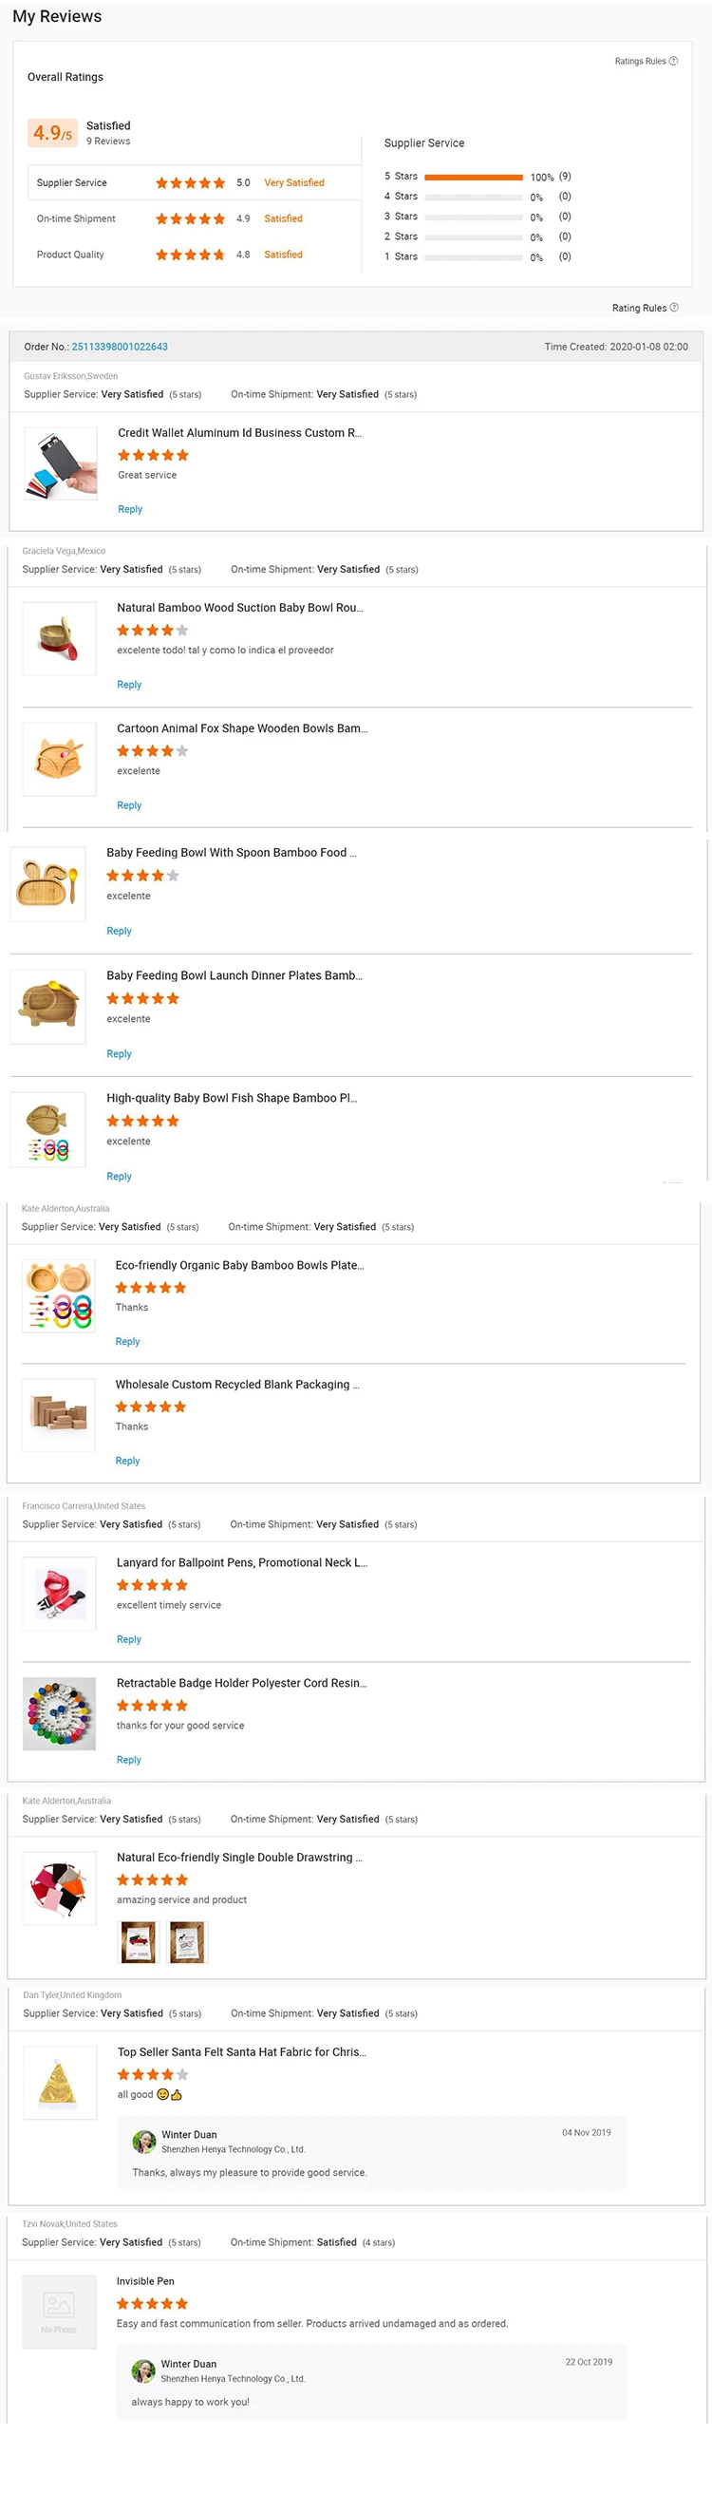
Task: Click the 5 Stars orange progress bar
Action: pos(474,176)
